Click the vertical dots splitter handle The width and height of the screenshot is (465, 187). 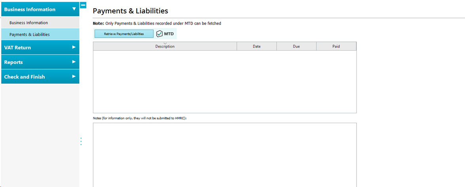coord(81,141)
